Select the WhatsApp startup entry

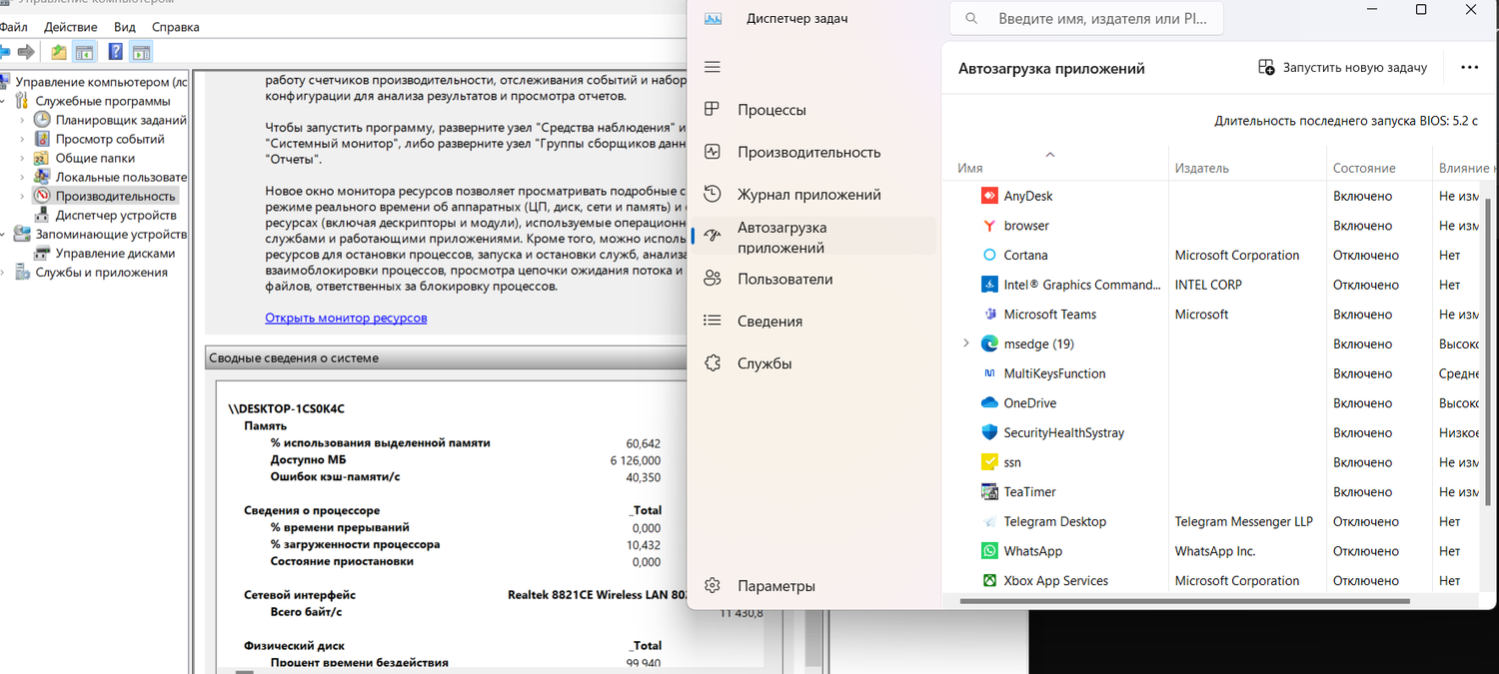coord(1032,550)
